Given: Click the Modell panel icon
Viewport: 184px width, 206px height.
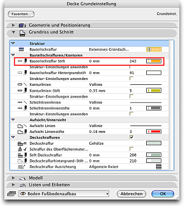Looking at the screenshot, I should point(23,178).
